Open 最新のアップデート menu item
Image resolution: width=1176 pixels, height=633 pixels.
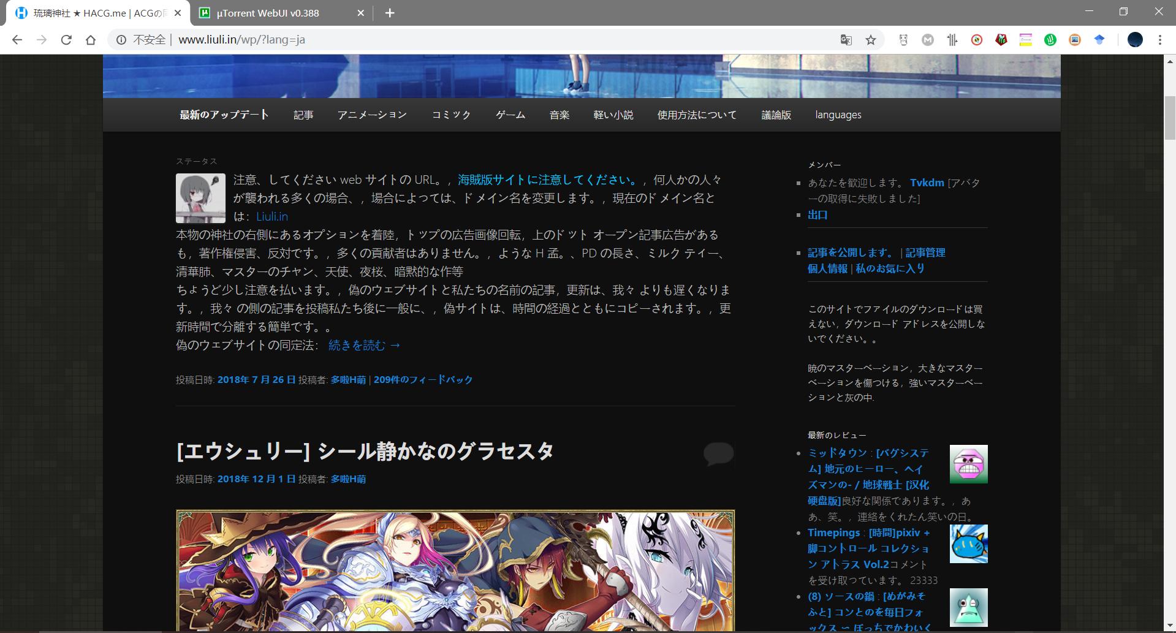[224, 115]
